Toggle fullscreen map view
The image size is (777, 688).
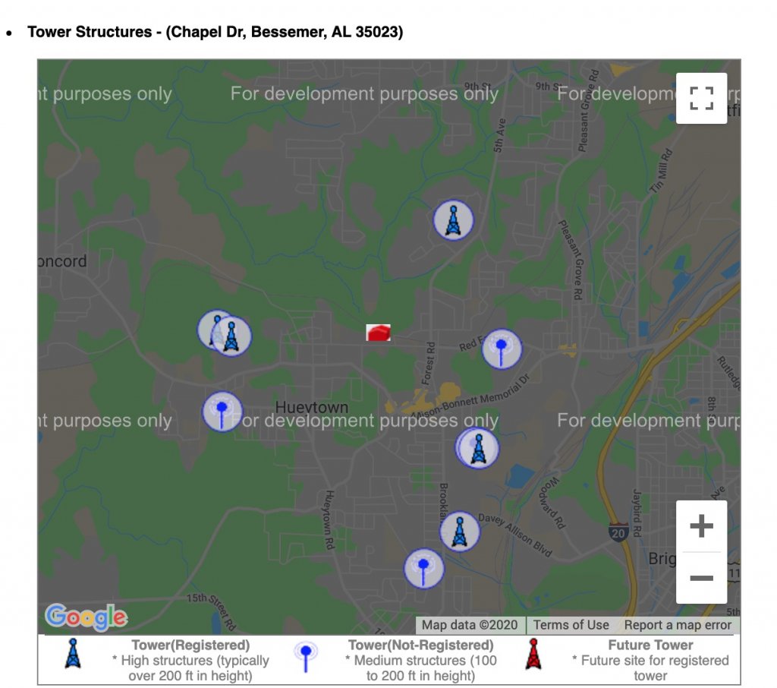click(x=701, y=98)
